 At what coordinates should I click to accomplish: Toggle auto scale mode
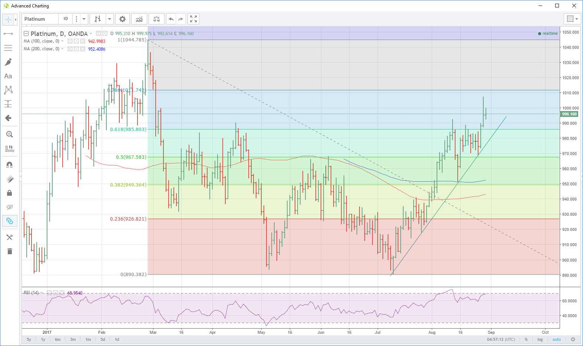(557, 339)
